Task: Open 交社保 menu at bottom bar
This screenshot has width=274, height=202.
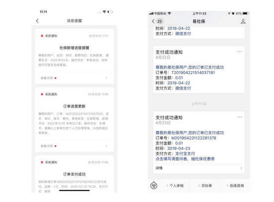Action: [205, 186]
